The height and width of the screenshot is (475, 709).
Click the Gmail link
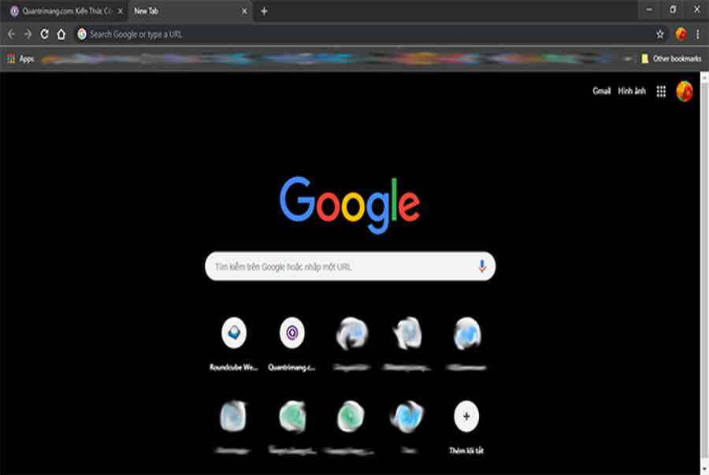[601, 91]
